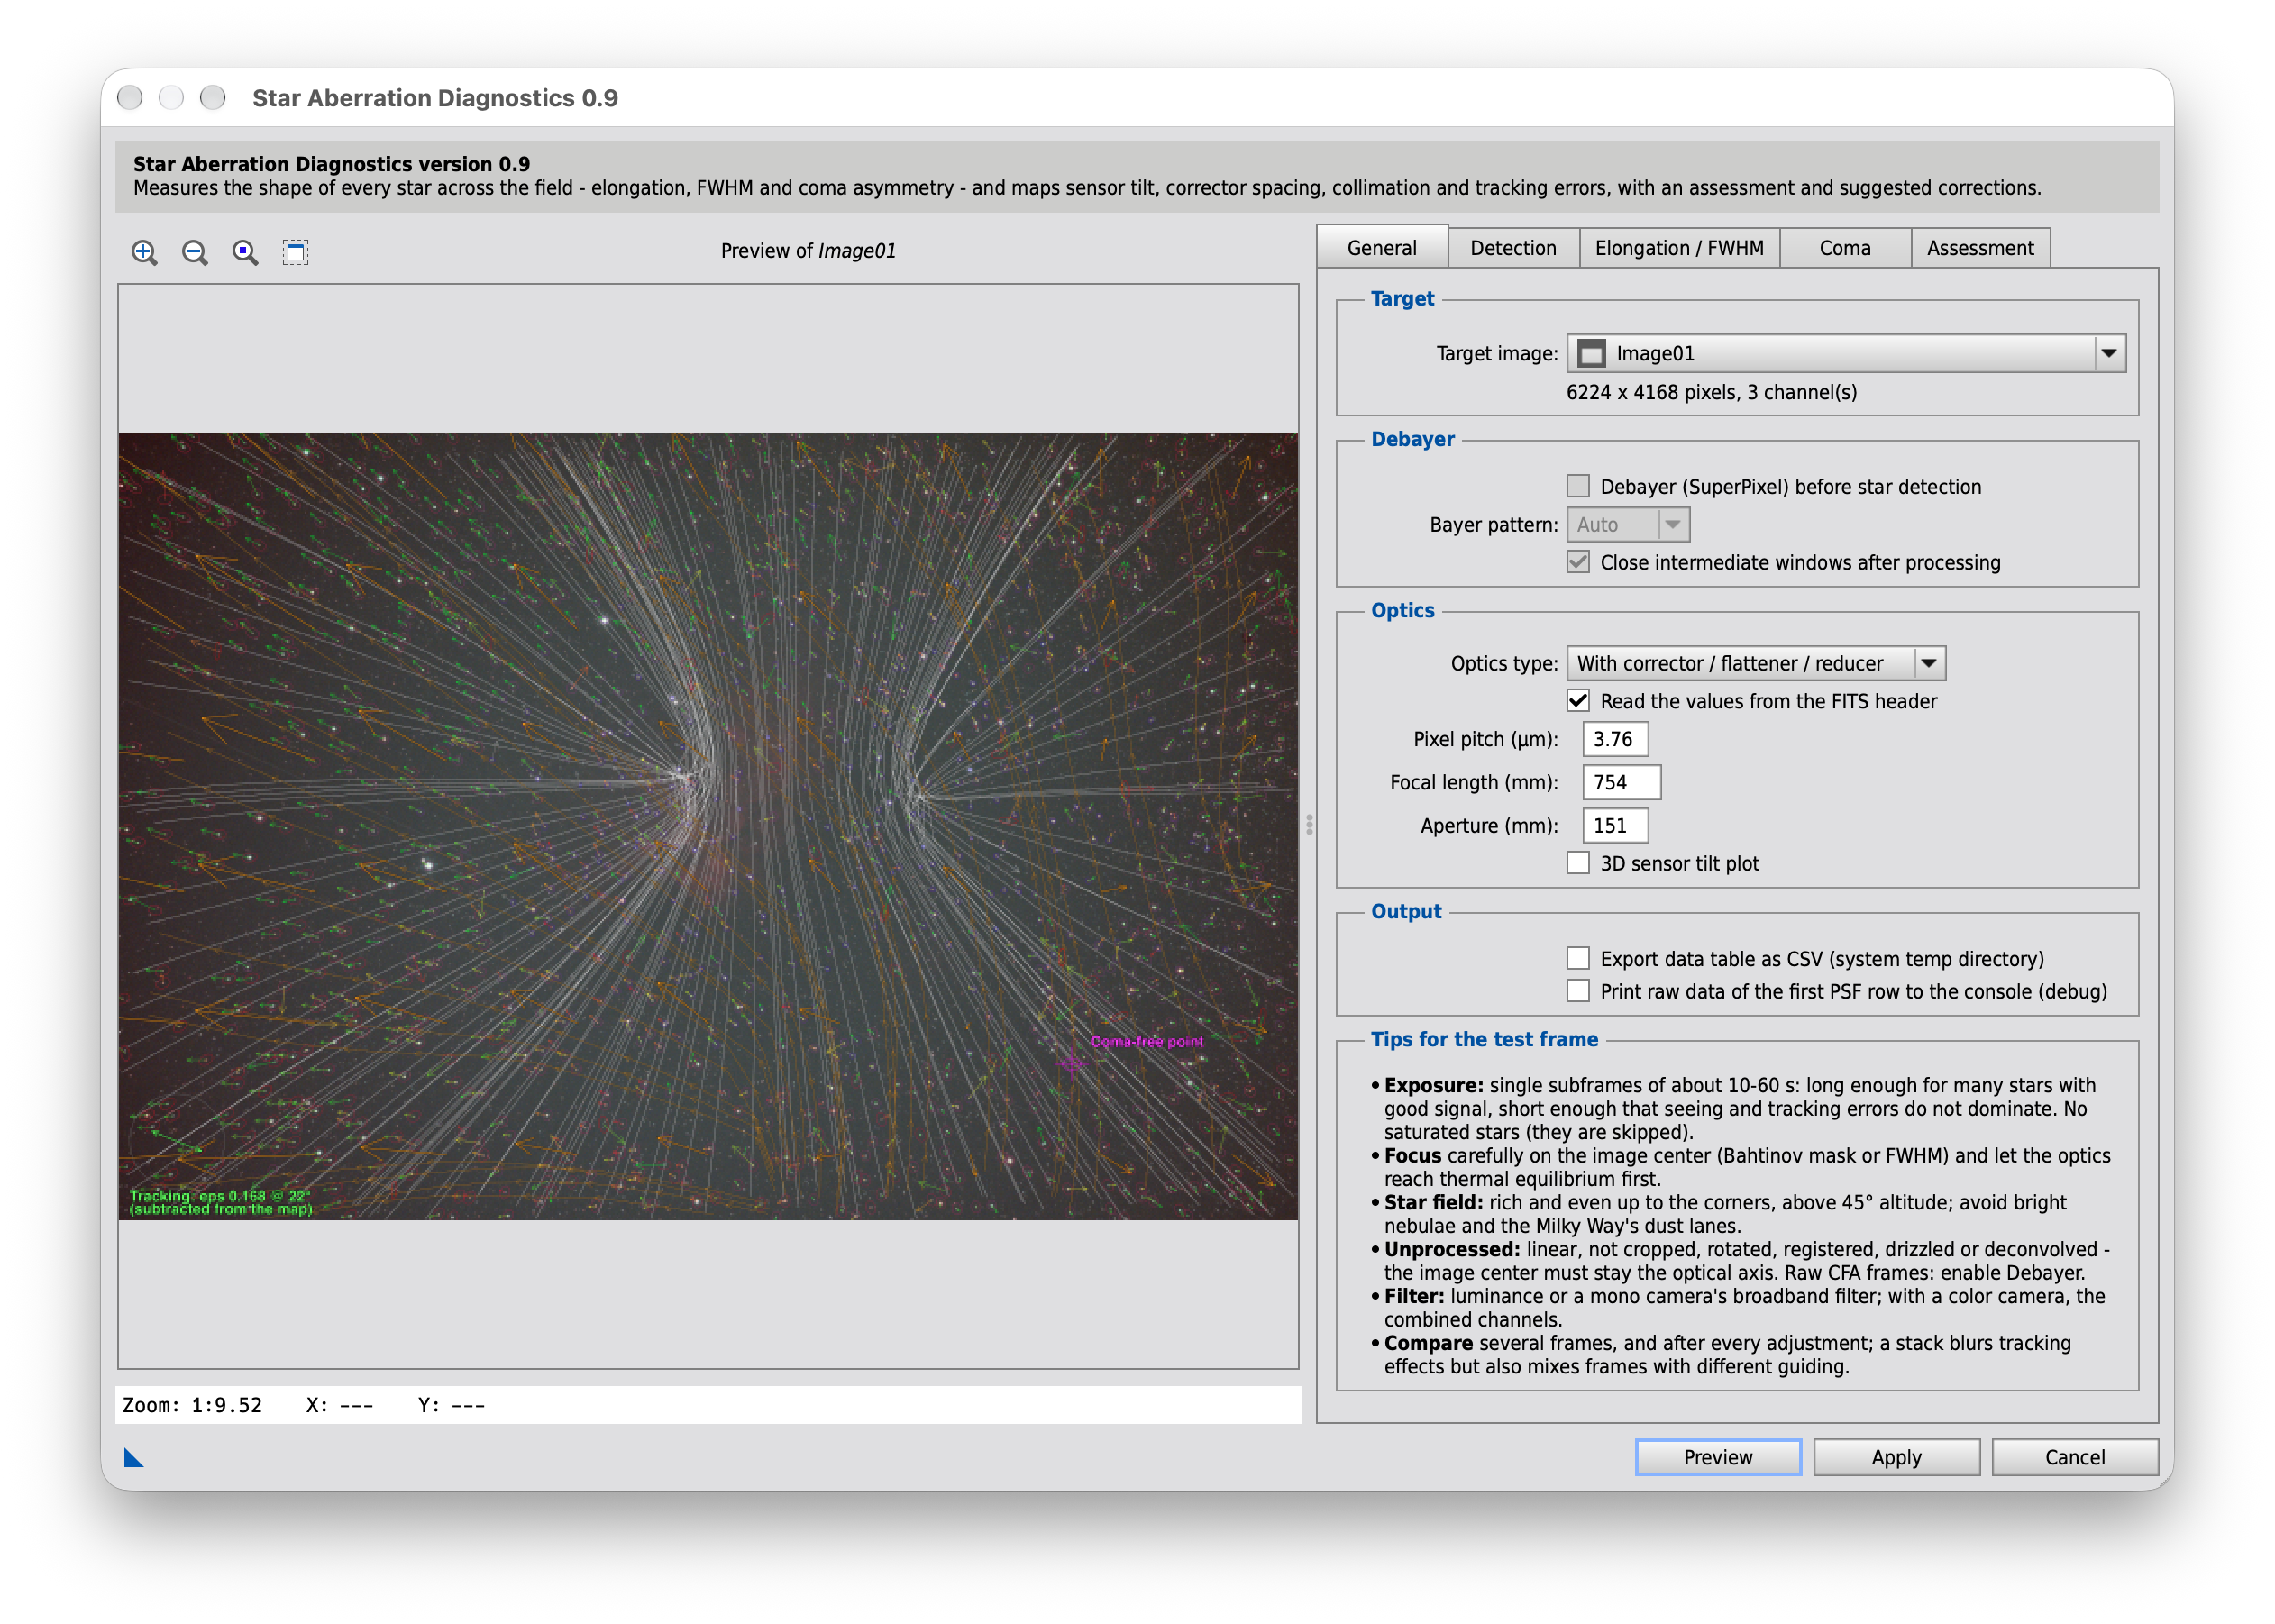Viewport: 2275px width, 1624px height.
Task: Toggle Close intermediate windows after processing
Action: click(1578, 562)
